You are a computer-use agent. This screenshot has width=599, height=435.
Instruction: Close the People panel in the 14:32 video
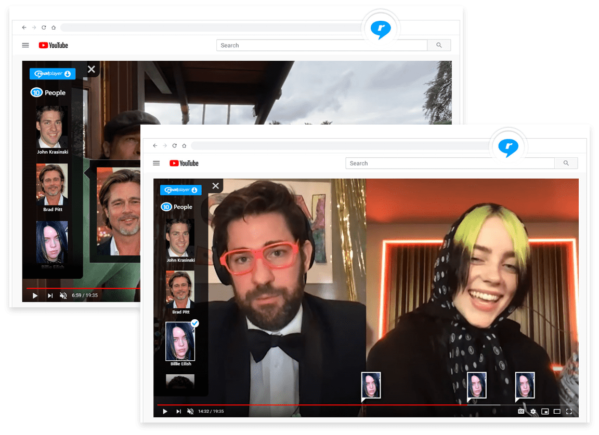click(215, 186)
